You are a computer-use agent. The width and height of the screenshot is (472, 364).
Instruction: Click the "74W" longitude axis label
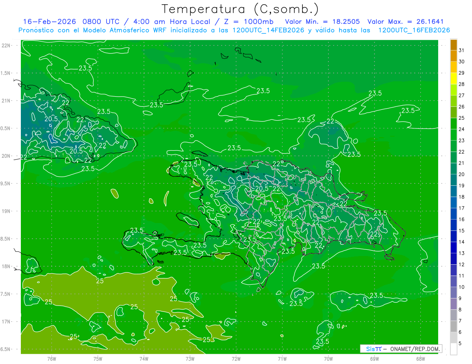tap(144, 359)
